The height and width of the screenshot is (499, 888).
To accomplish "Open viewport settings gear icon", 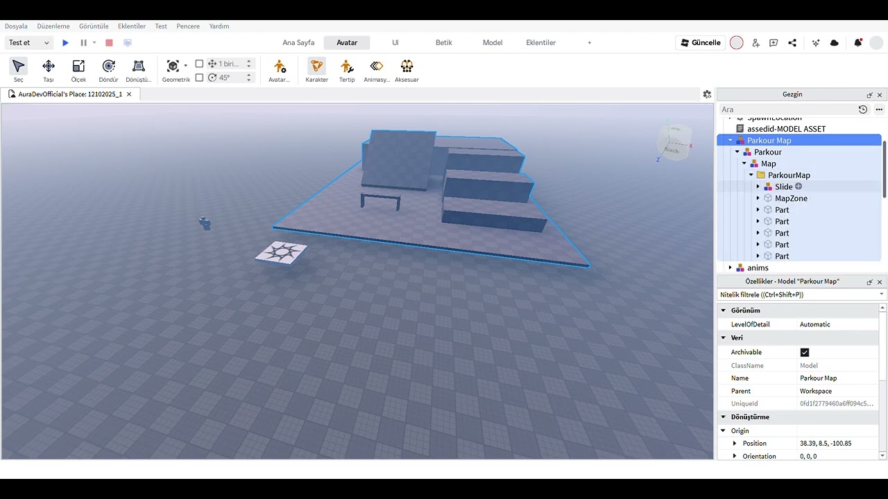I will coord(707,94).
